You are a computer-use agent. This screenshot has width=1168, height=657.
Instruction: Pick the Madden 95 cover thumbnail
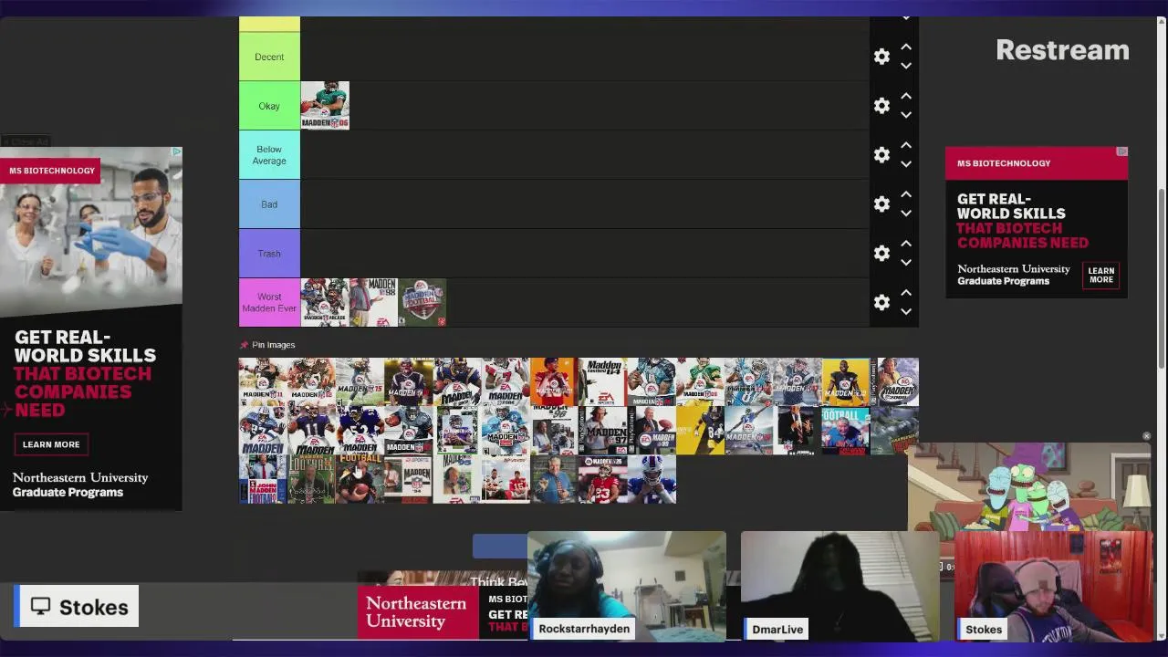(x=456, y=478)
